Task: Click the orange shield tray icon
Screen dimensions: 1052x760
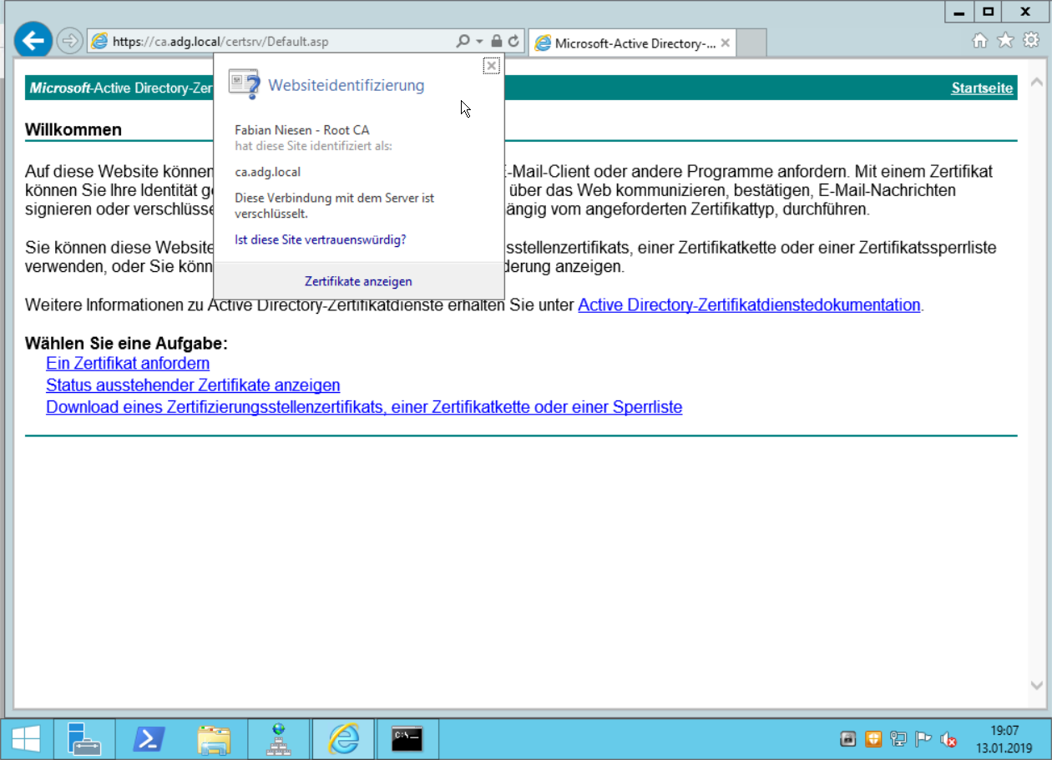Action: coord(873,739)
